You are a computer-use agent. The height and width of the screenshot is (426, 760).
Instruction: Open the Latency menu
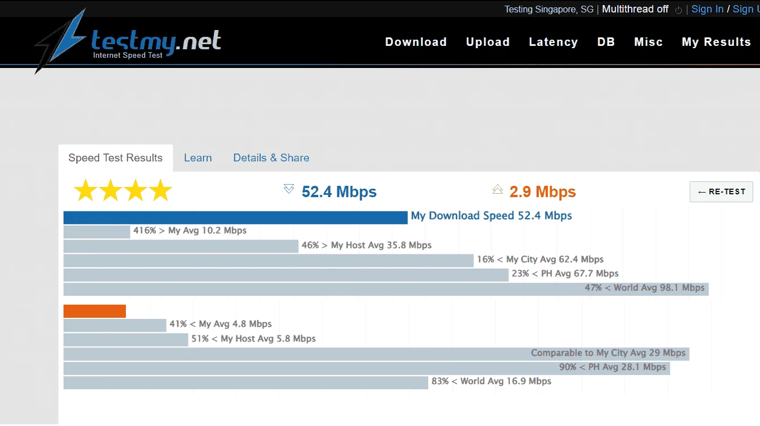point(553,42)
